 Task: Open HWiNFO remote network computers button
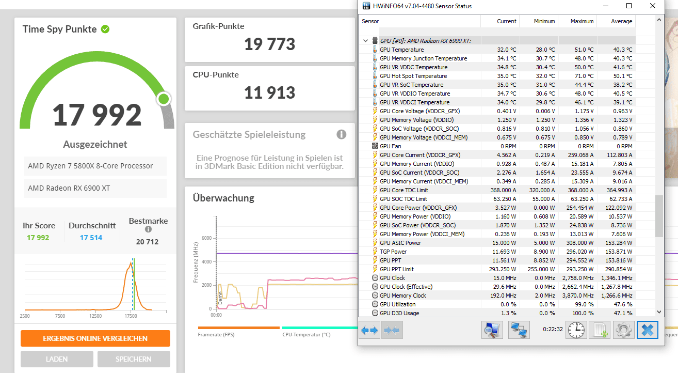coord(519,330)
